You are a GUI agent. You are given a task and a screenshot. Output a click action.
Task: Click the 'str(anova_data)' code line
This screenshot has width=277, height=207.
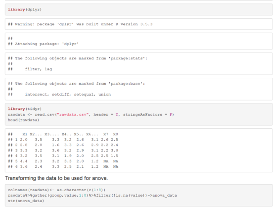click(x=26, y=201)
